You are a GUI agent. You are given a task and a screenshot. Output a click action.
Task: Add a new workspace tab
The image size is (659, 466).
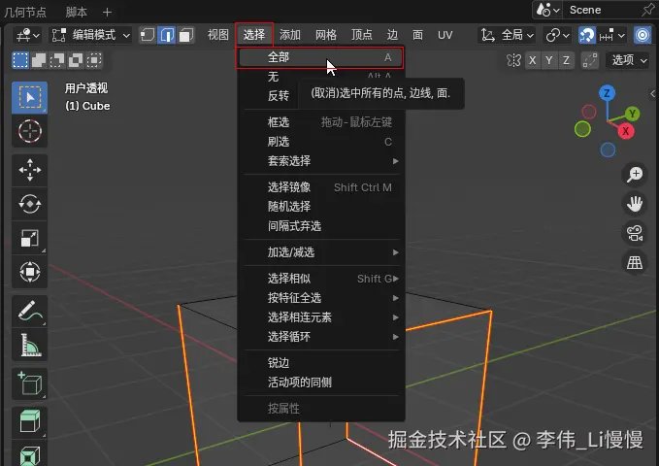coord(107,13)
